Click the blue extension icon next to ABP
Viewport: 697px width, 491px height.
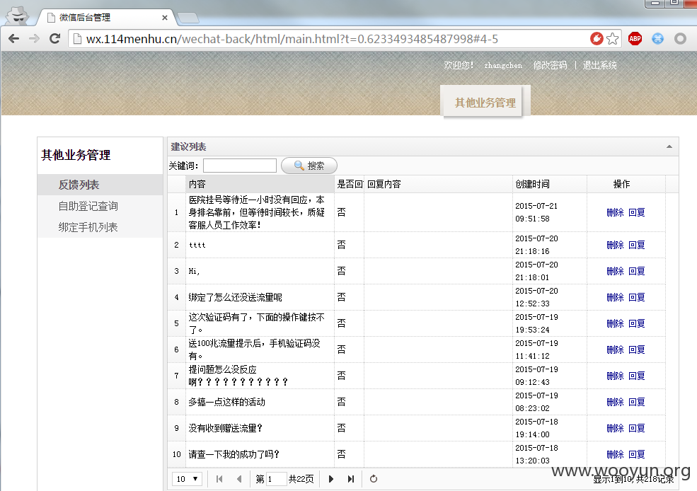click(x=657, y=39)
